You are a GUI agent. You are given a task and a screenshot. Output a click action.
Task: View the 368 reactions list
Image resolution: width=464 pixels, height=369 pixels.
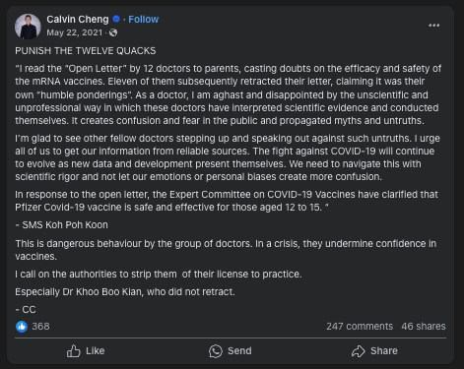coord(40,327)
